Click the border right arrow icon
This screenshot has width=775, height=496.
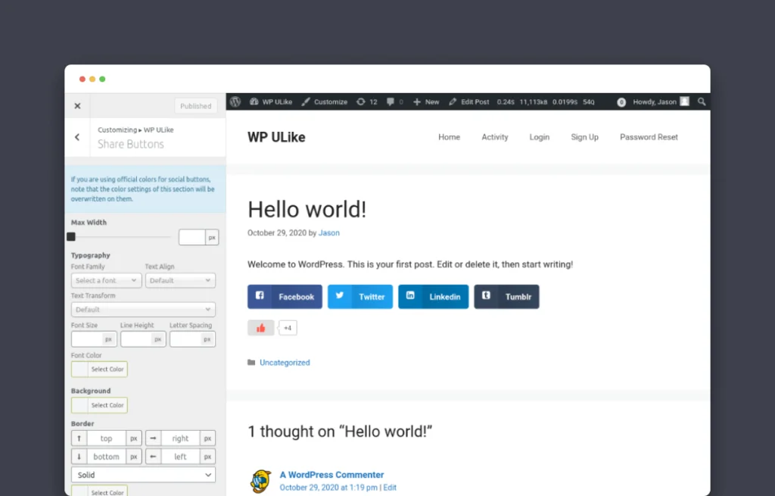(x=153, y=438)
